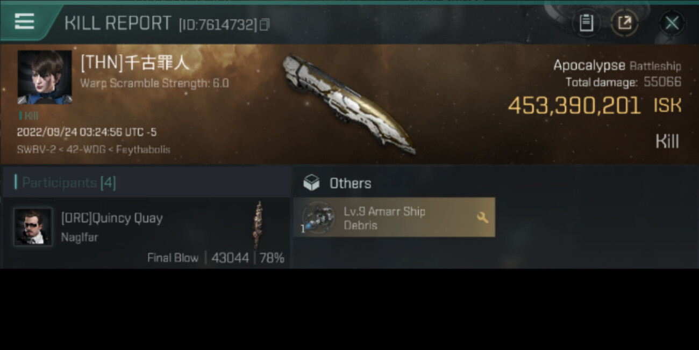Screen dimensions: 699x350
Task: Select the Others section header
Action: pos(350,183)
